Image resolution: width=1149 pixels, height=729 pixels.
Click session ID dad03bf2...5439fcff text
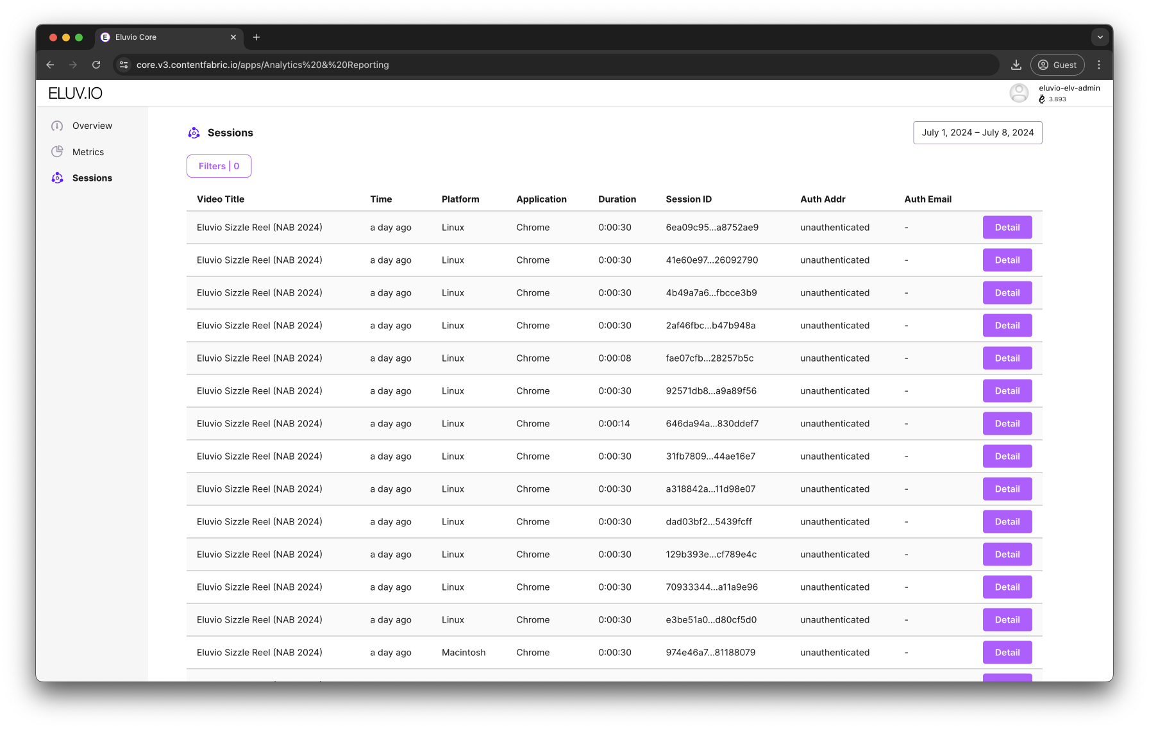coord(709,522)
